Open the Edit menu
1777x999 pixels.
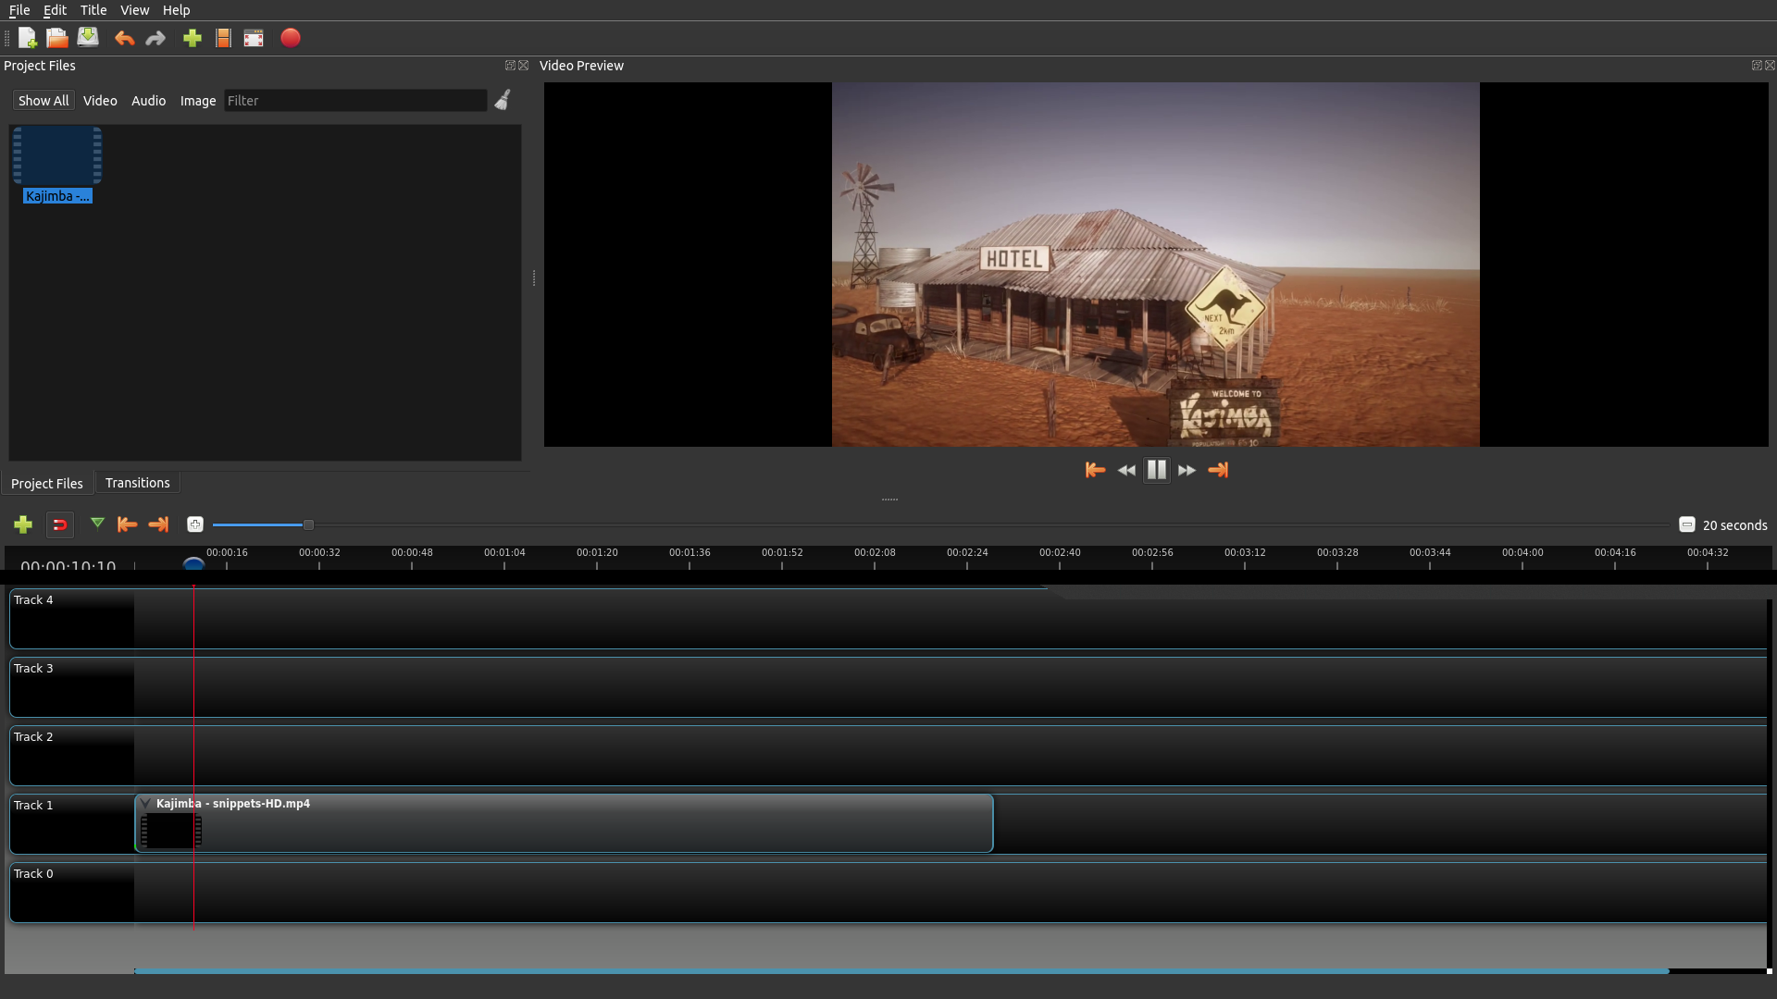tap(56, 10)
